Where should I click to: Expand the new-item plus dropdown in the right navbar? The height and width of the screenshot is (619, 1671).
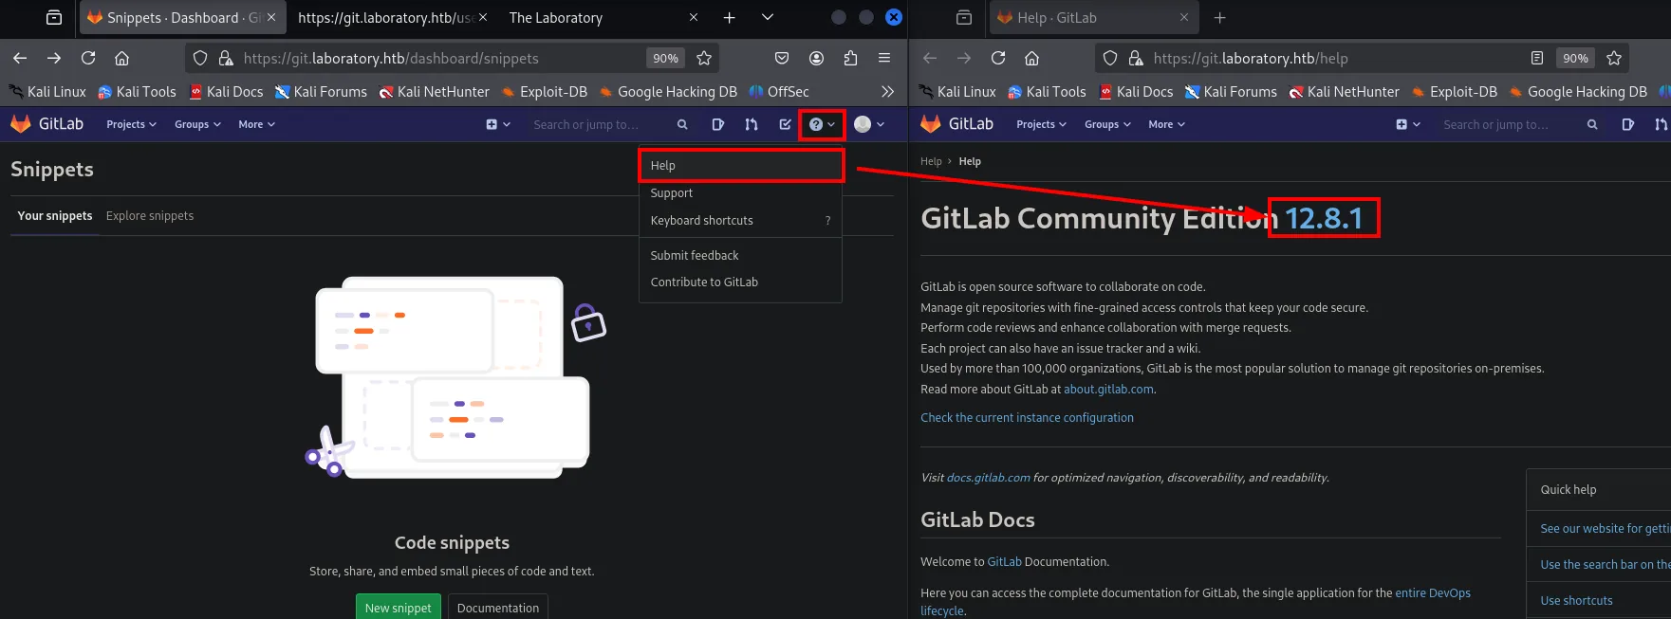point(1408,124)
